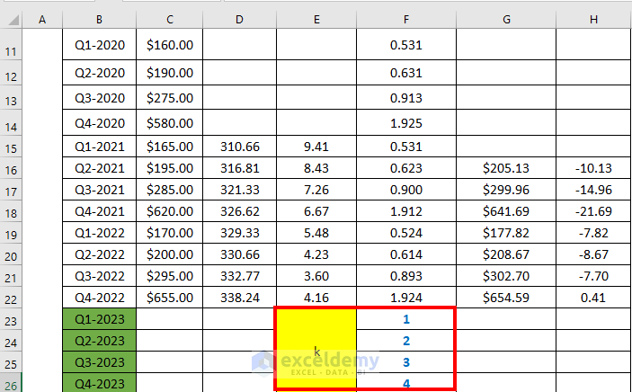Image resolution: width=632 pixels, height=392 pixels.
Task: Select row 22 header
Action: coord(11,298)
